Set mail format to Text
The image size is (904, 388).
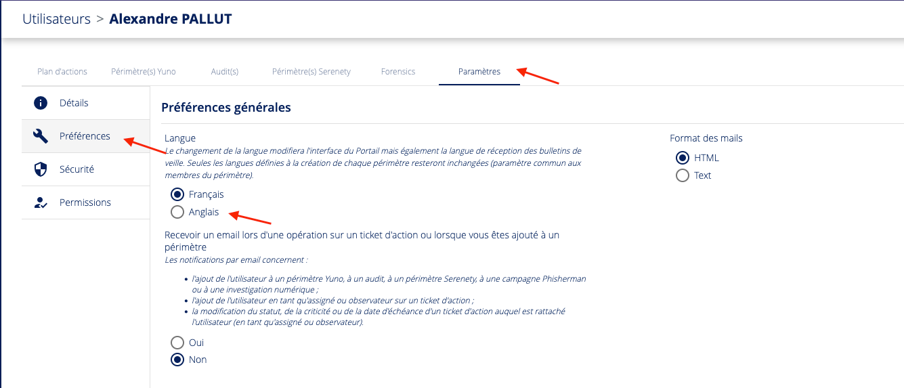683,175
